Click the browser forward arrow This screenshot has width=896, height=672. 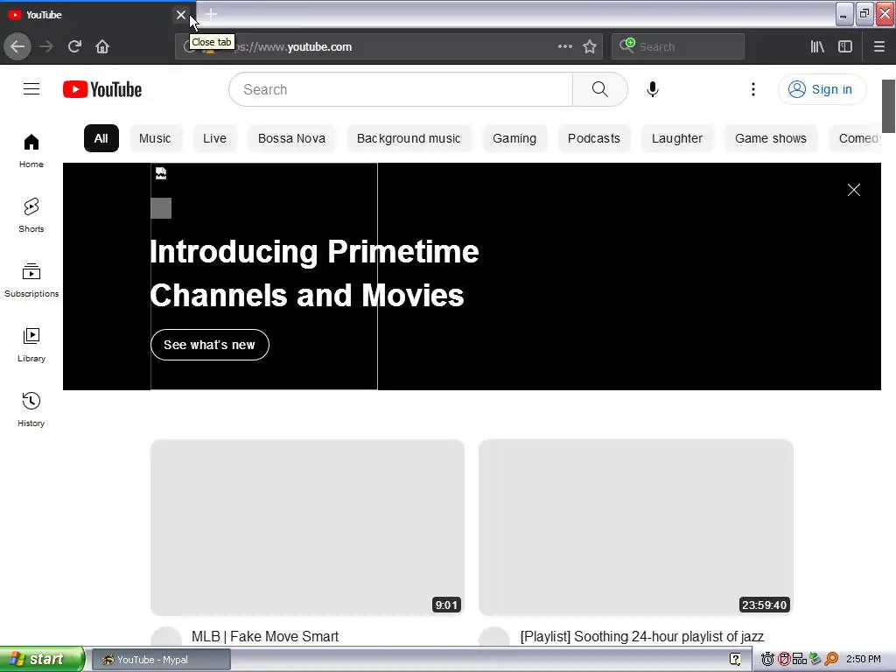(46, 46)
